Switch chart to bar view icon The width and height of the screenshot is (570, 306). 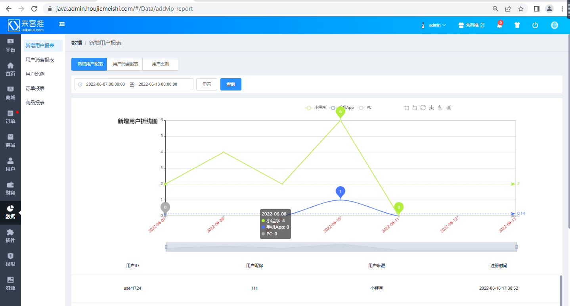click(x=449, y=108)
